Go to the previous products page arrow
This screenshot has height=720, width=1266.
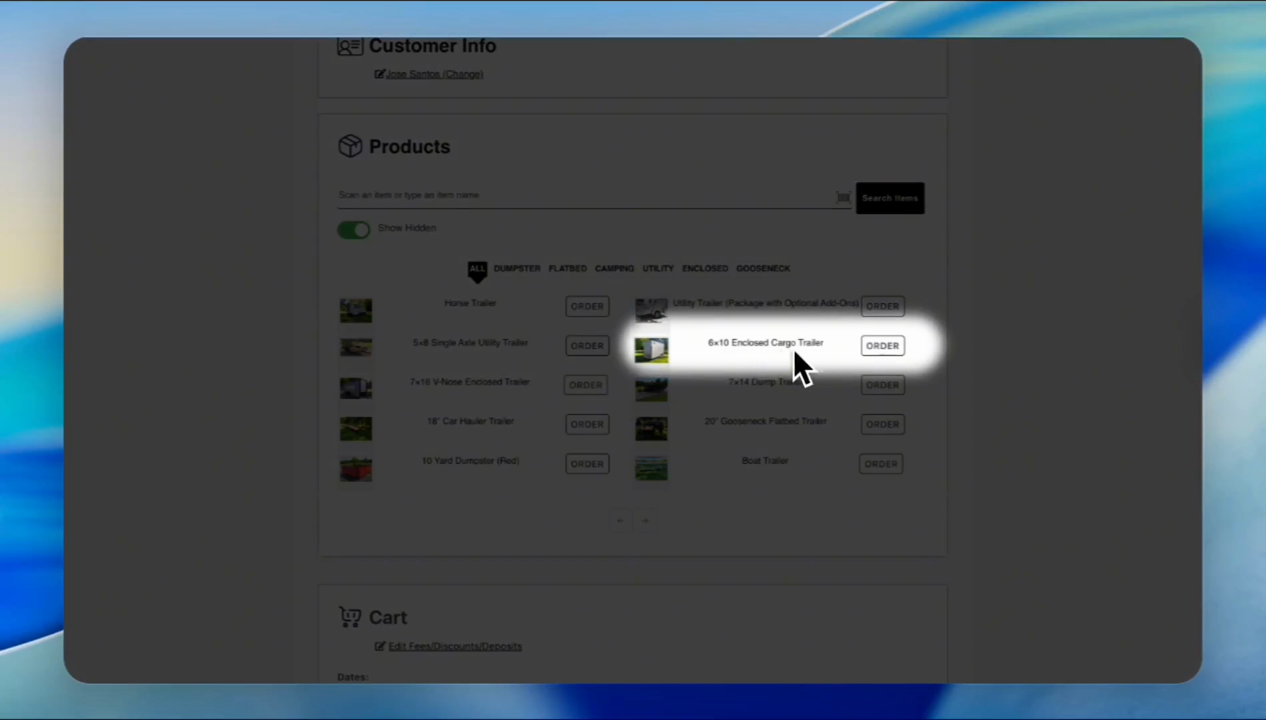pyautogui.click(x=620, y=521)
